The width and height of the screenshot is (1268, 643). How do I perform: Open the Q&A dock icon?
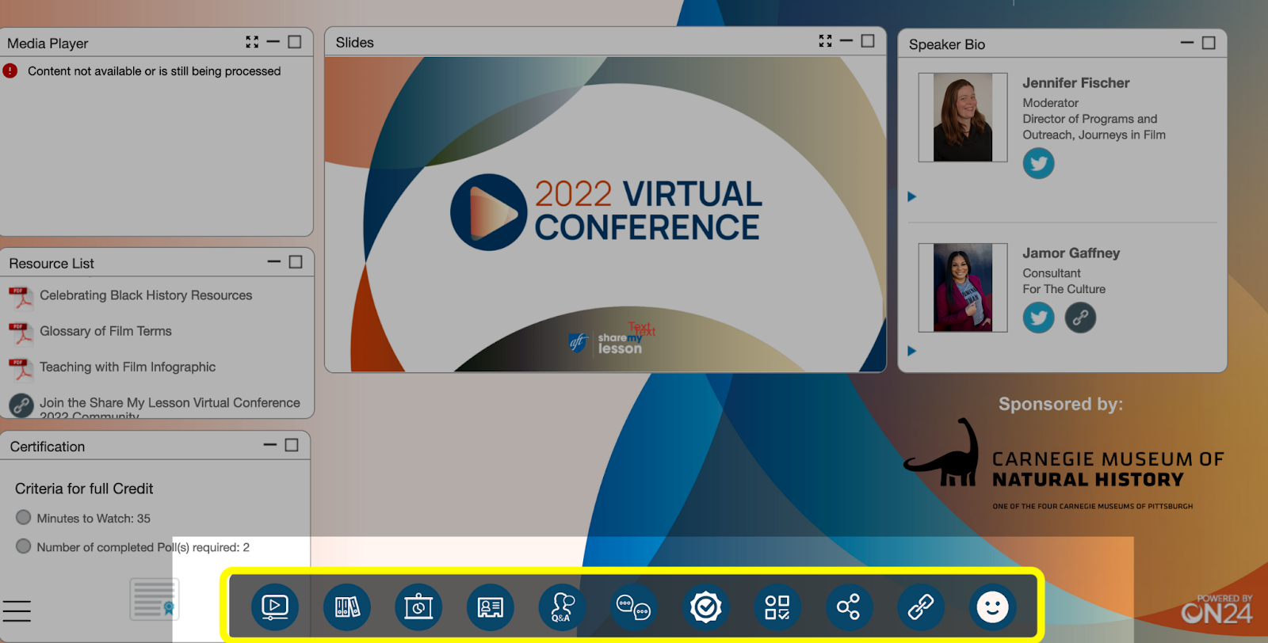point(562,607)
